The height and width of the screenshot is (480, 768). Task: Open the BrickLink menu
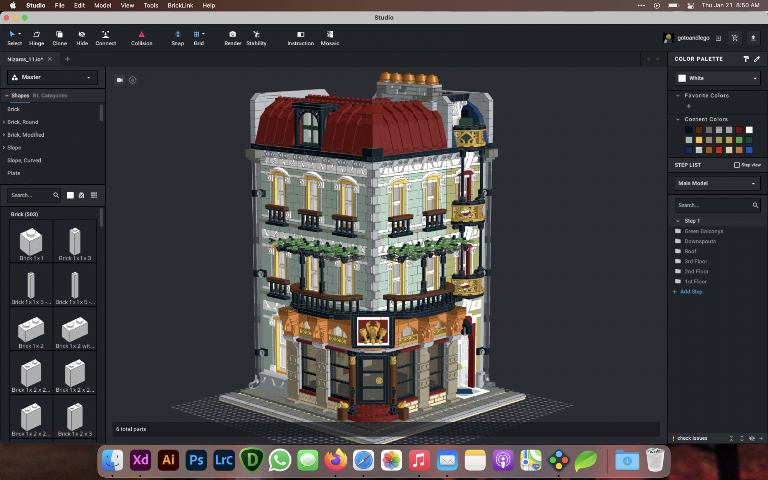180,5
